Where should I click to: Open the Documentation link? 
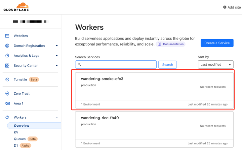pos(171,44)
